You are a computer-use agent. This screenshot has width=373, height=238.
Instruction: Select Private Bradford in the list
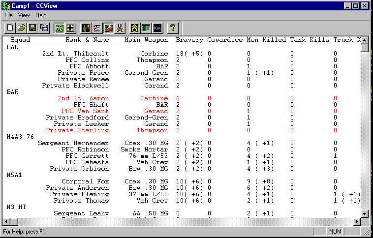(181, 118)
